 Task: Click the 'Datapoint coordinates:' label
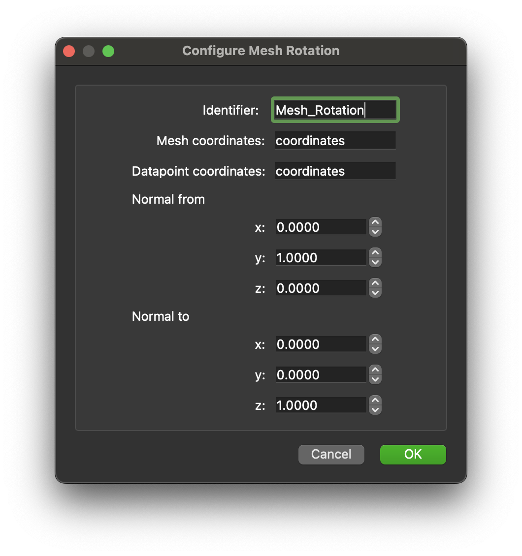tap(198, 171)
